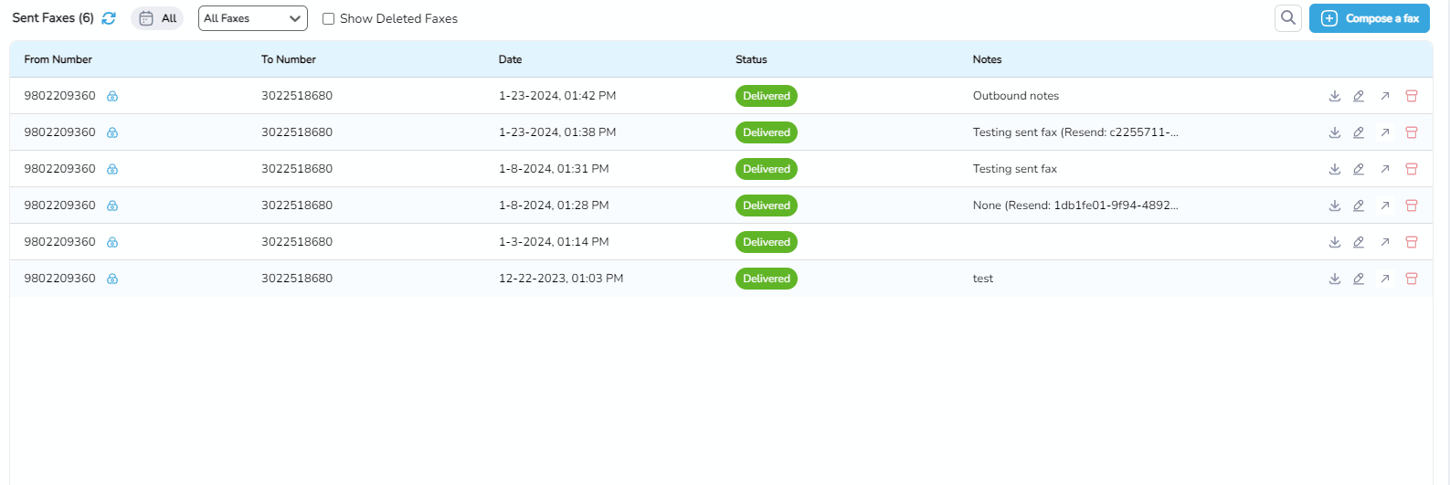Select the From Number column header
The image size is (1450, 485).
pyautogui.click(x=58, y=59)
